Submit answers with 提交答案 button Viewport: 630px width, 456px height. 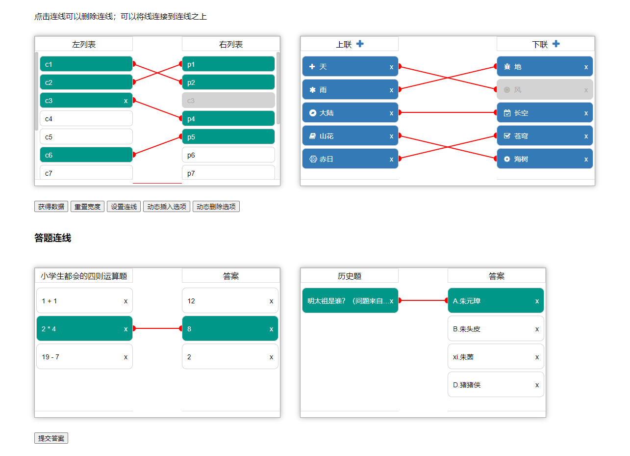click(x=51, y=438)
